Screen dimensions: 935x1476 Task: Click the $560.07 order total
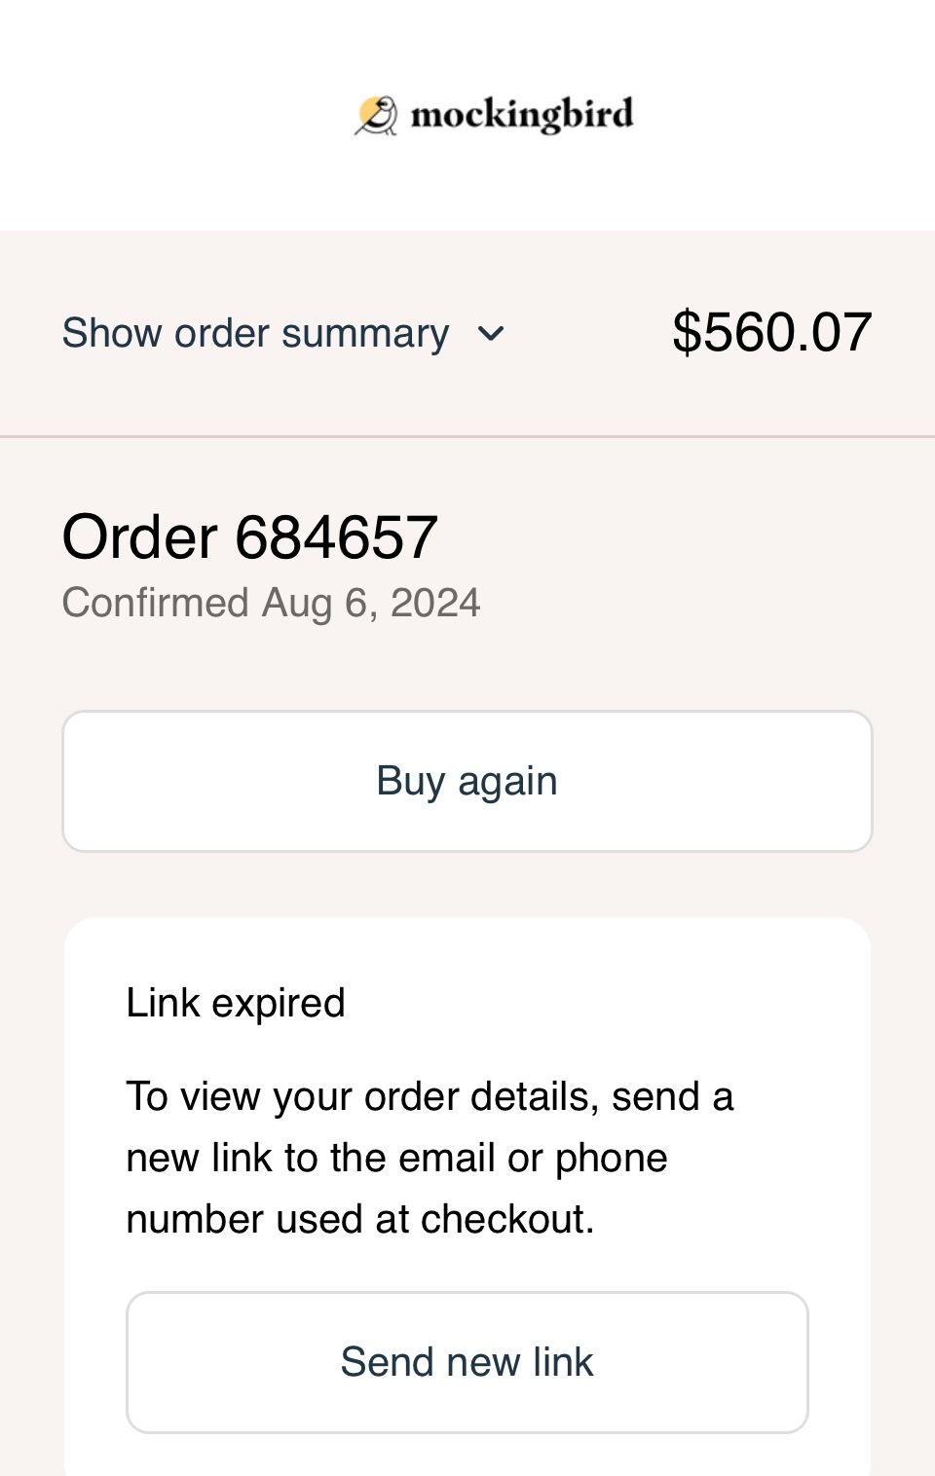click(771, 332)
